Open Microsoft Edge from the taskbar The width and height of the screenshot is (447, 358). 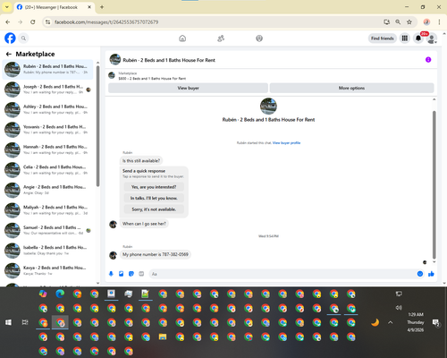coord(60,294)
